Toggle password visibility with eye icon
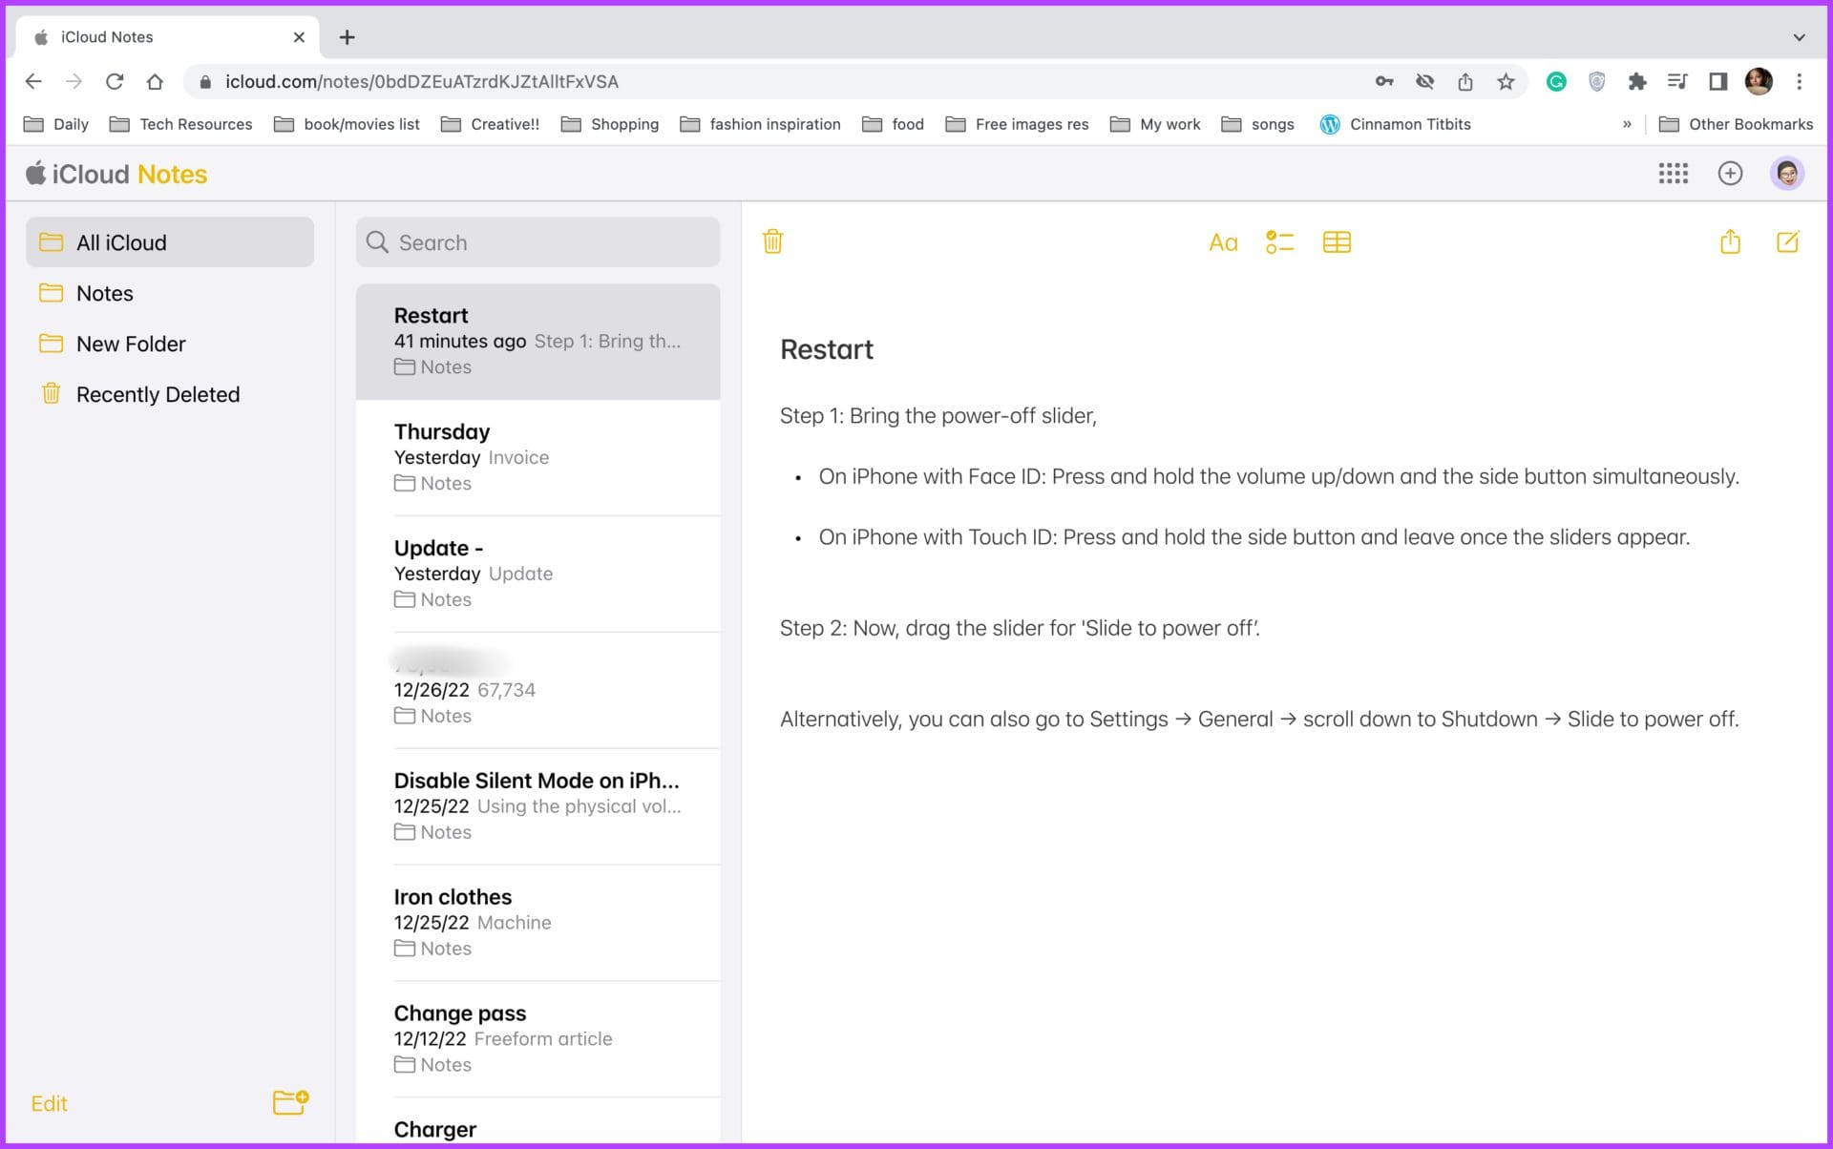 coord(1425,82)
